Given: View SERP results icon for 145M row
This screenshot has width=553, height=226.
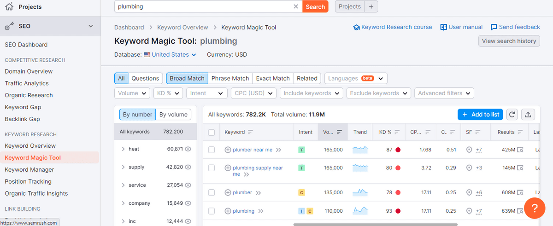Looking at the screenshot, I should click(520, 168).
